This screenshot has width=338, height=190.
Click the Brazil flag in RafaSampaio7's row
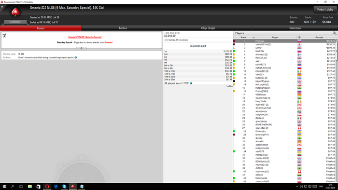299,88
